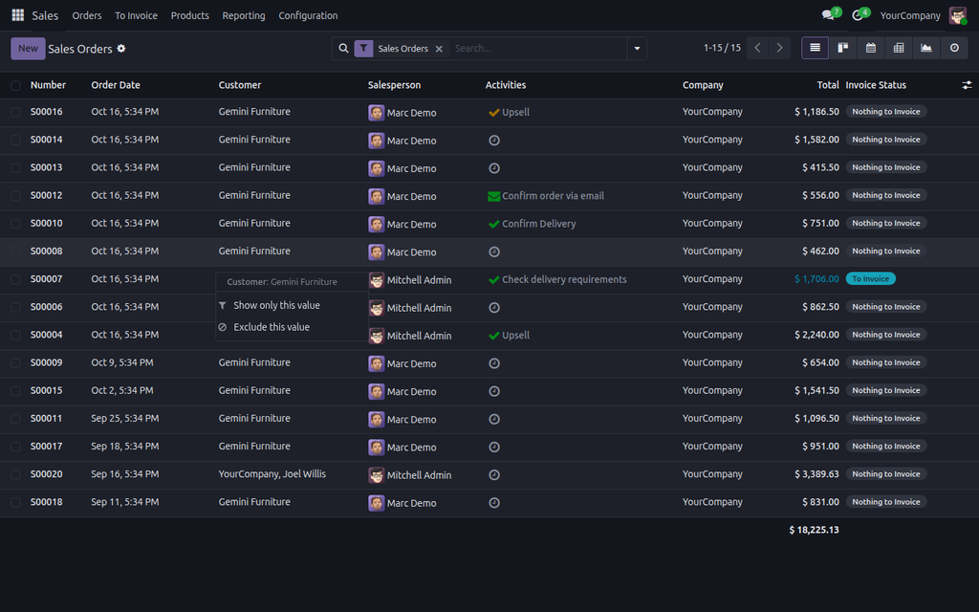Toggle the select-all checkbox in table header
This screenshot has height=612, width=979.
pyautogui.click(x=15, y=85)
